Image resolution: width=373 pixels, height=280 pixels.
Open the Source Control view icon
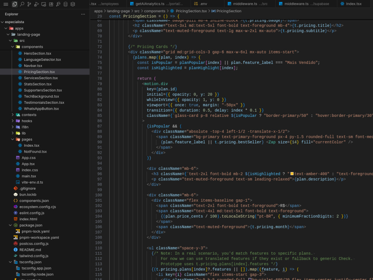point(29,4)
